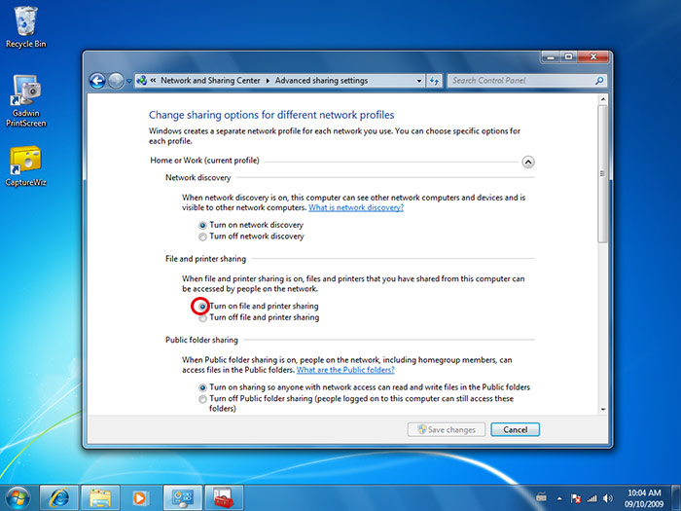The width and height of the screenshot is (681, 511).
Task: Open the What is network discovery link
Action: click(x=356, y=207)
